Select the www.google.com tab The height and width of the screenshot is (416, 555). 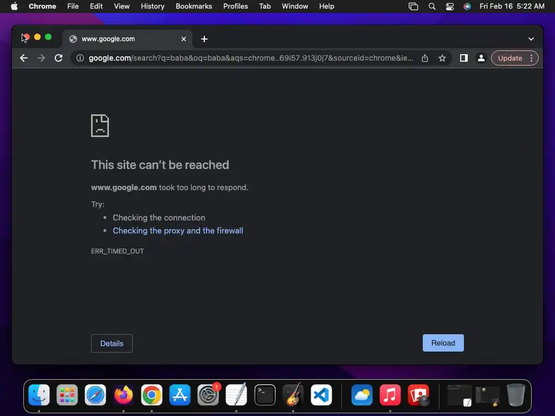click(127, 39)
